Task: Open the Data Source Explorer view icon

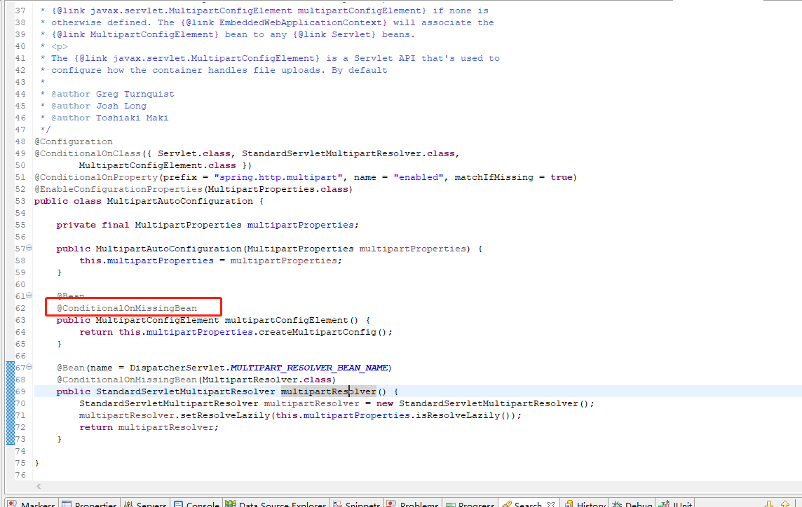Action: click(x=231, y=503)
